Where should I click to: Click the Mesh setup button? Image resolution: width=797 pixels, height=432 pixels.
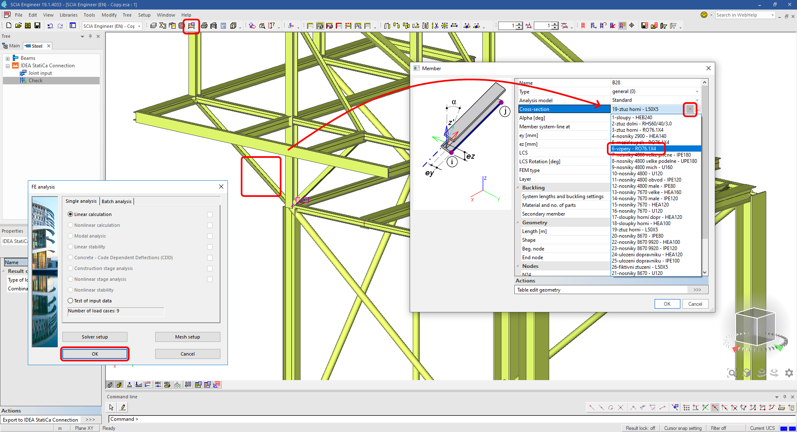tap(187, 337)
